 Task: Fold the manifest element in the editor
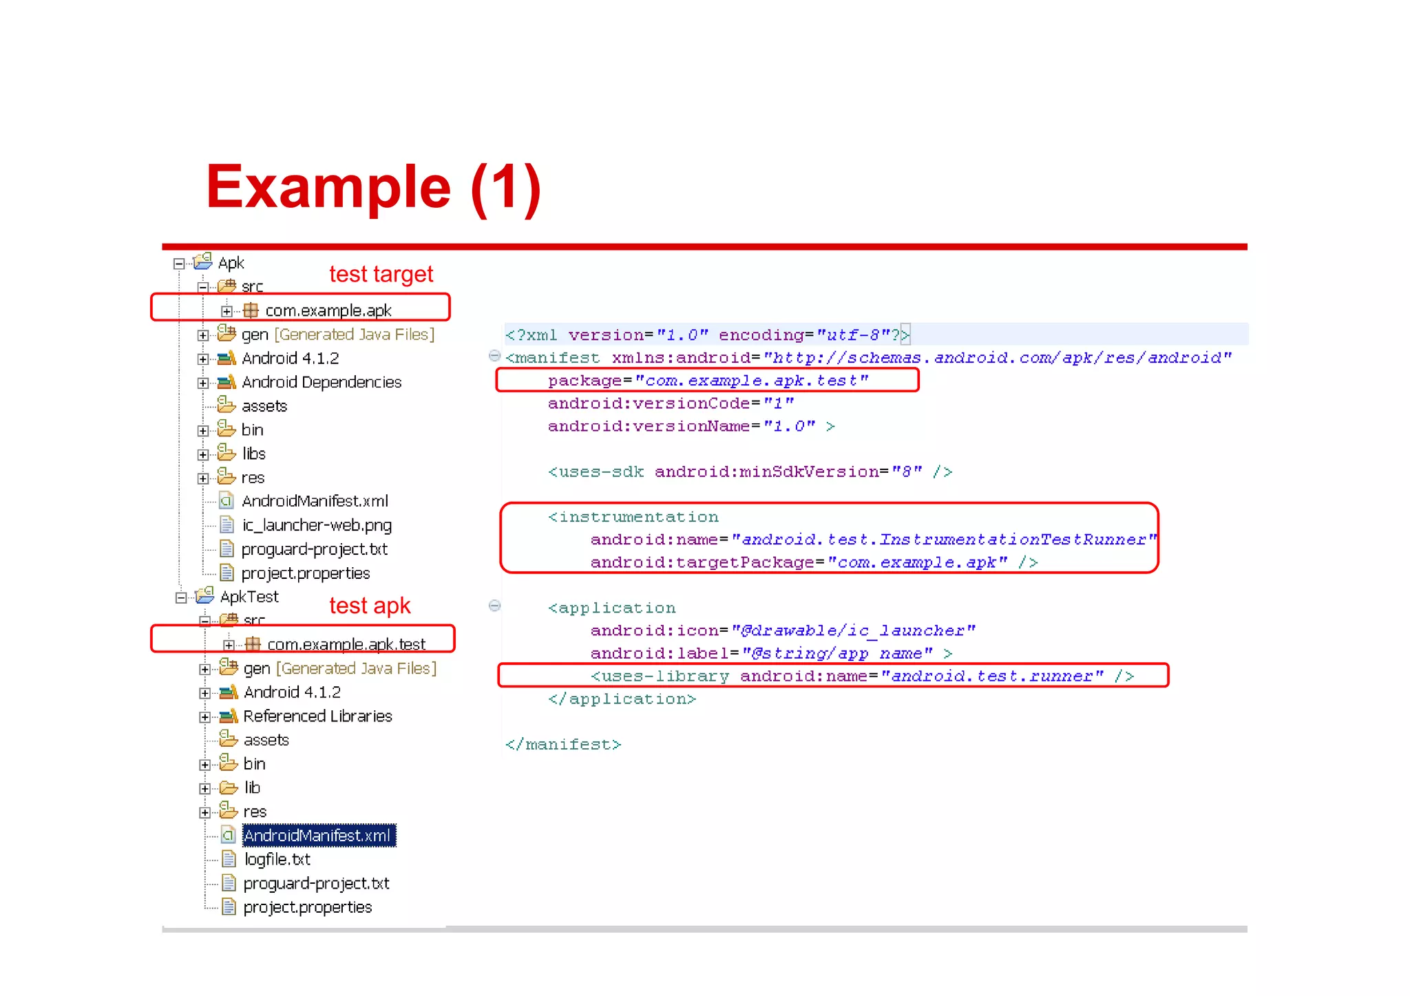coord(494,356)
